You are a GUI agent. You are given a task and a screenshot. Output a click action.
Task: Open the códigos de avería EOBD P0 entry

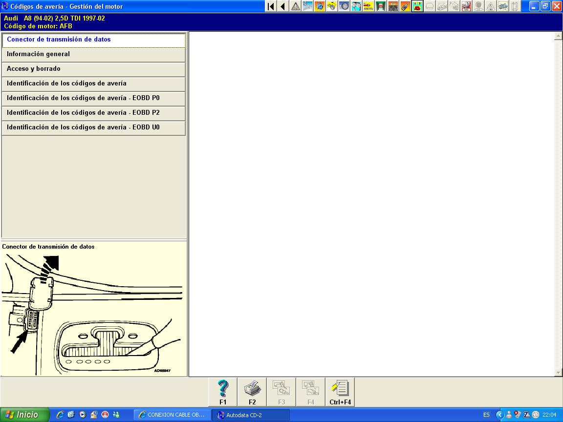[94, 99]
